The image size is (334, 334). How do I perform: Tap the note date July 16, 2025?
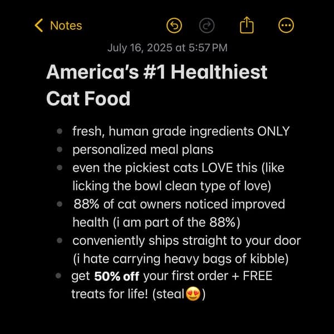tap(167, 48)
